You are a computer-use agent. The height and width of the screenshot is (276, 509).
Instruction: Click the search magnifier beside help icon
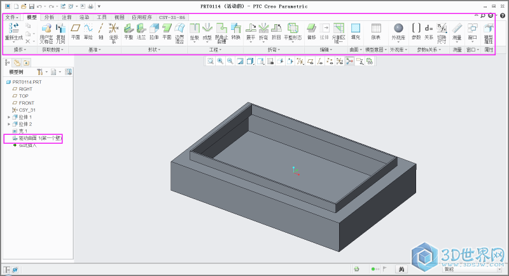click(483, 15)
